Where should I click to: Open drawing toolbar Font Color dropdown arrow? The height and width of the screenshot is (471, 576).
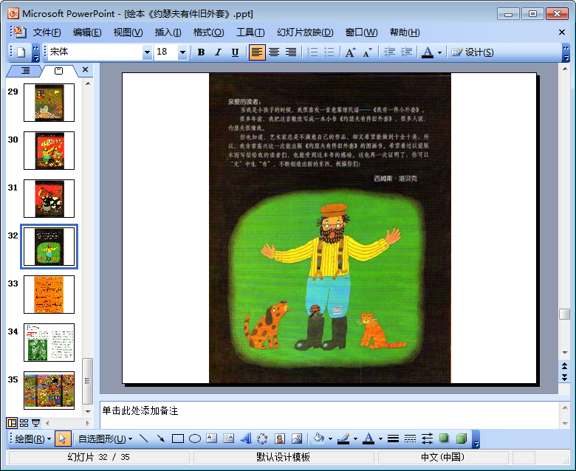[380, 439]
